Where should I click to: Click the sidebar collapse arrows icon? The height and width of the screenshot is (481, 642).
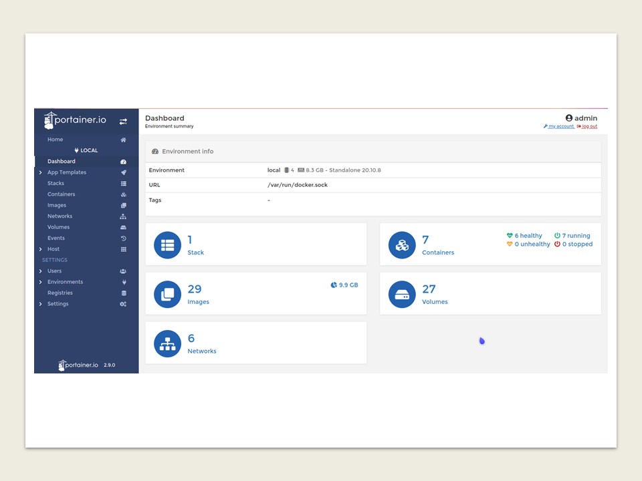pyautogui.click(x=123, y=122)
